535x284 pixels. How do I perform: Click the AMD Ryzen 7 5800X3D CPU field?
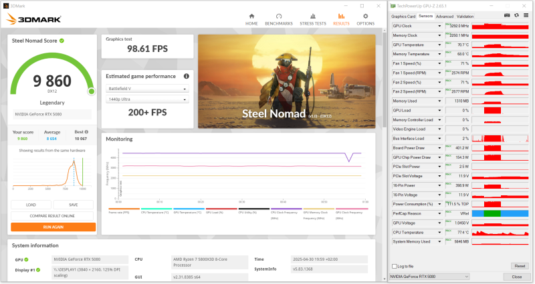(209, 262)
